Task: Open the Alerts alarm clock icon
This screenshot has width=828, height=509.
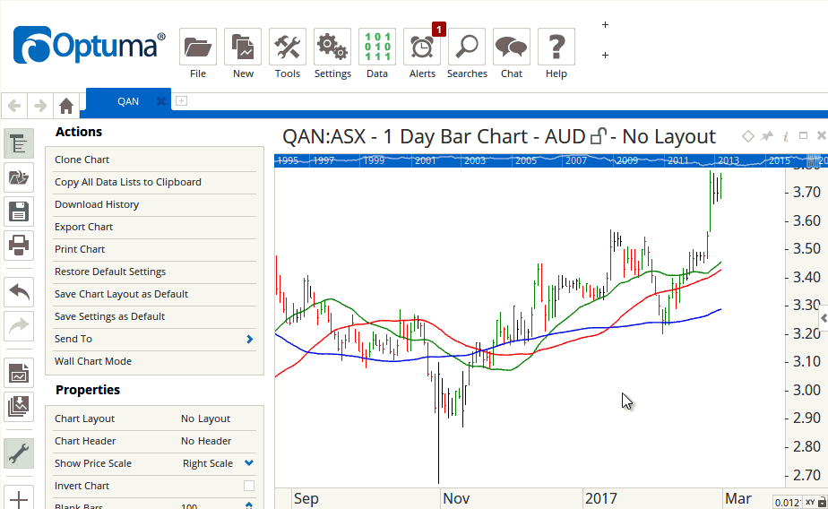Action: point(422,47)
